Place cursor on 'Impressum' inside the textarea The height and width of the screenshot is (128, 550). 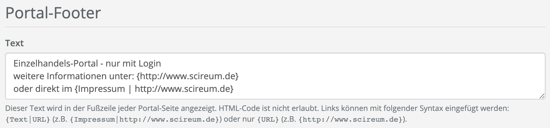[101, 89]
